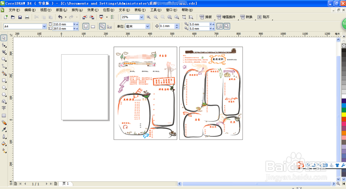346x189 pixels.
Task: Open the 单位 毫米 units dropdown
Action: [147, 27]
